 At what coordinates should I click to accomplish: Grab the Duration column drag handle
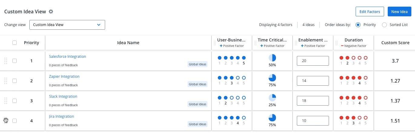[336, 43]
